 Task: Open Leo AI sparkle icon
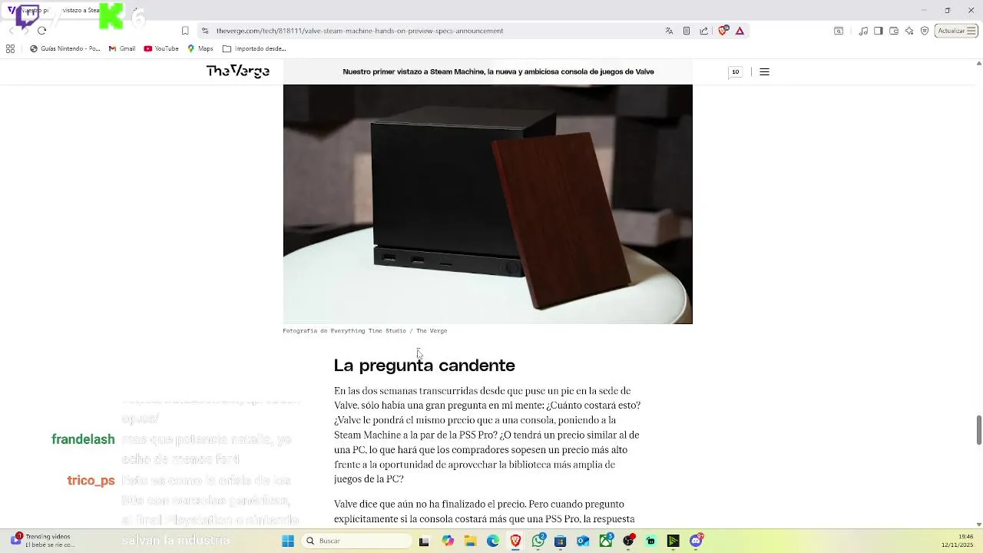[x=909, y=31]
